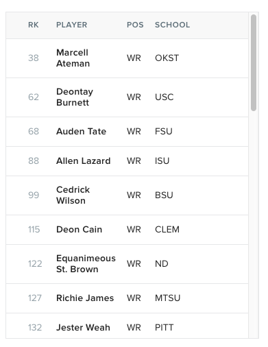This screenshot has width=268, height=347.
Task: Open Allen Lazard player profile
Action: 84,161
